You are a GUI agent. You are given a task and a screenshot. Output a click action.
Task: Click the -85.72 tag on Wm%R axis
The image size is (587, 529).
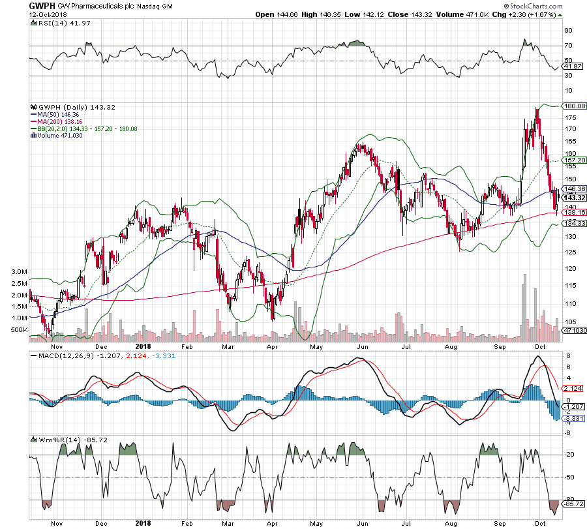[574, 504]
